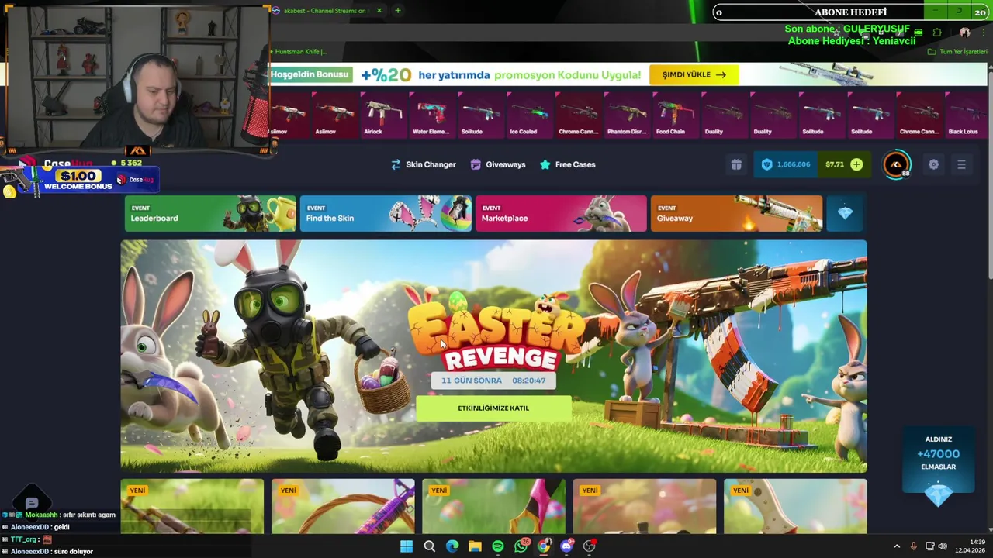993x558 pixels.
Task: Open a new browser tab
Action: [x=398, y=11]
